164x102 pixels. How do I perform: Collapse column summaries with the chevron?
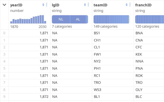click(4, 5)
